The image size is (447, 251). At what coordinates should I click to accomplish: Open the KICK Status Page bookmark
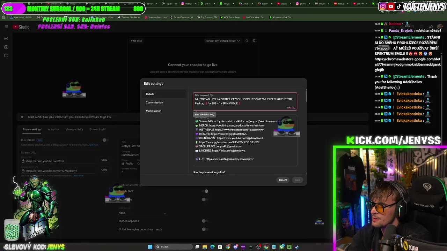(x=230, y=17)
